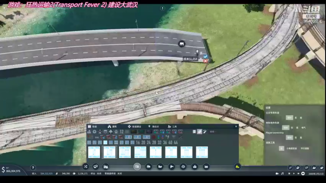
Task: Select the TF C road pack
Action: click(x=128, y=137)
